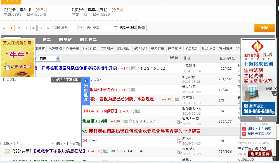The height and width of the screenshot is (163, 279).
Task: Jump to page 40 of 版块信息汇总 thread
Action: pyautogui.click(x=142, y=151)
